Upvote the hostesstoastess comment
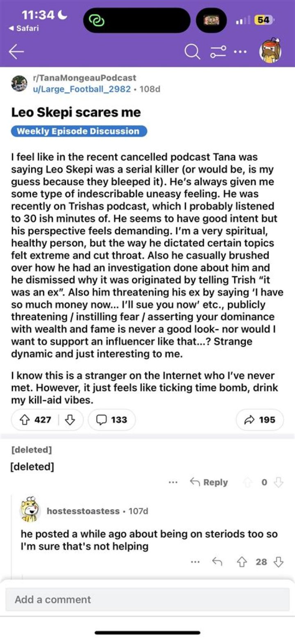The image size is (295, 640). [241, 562]
